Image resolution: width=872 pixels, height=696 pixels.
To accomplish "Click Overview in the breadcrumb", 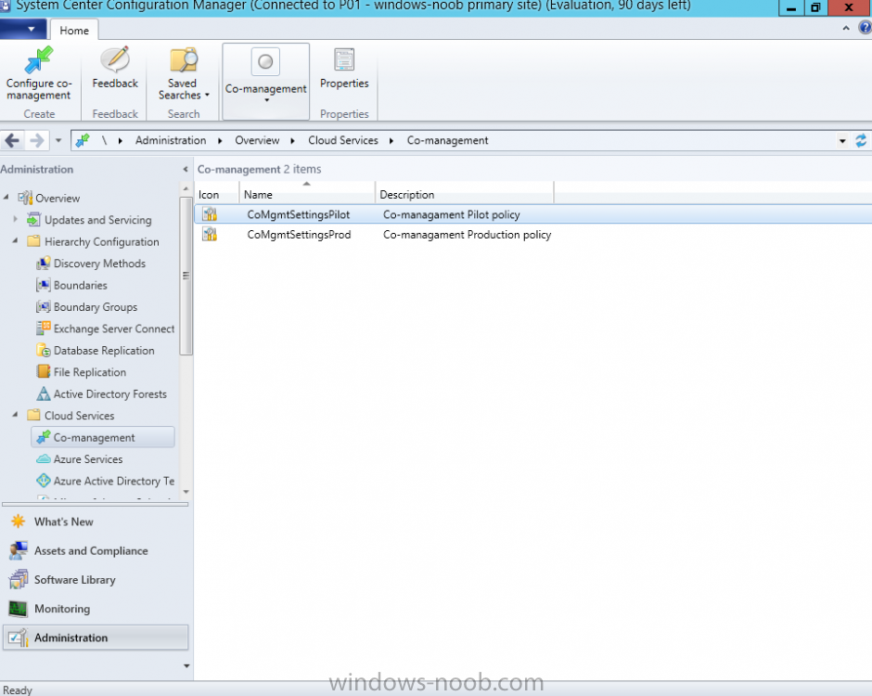I will pyautogui.click(x=257, y=140).
